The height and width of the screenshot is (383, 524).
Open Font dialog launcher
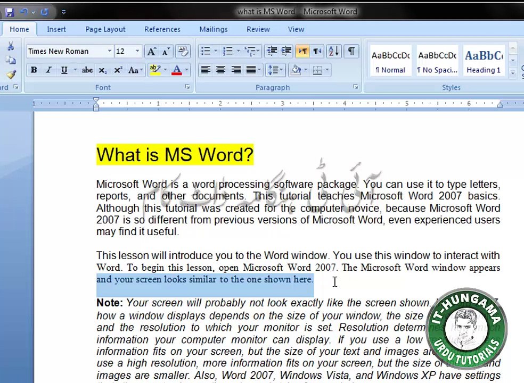pyautogui.click(x=187, y=87)
